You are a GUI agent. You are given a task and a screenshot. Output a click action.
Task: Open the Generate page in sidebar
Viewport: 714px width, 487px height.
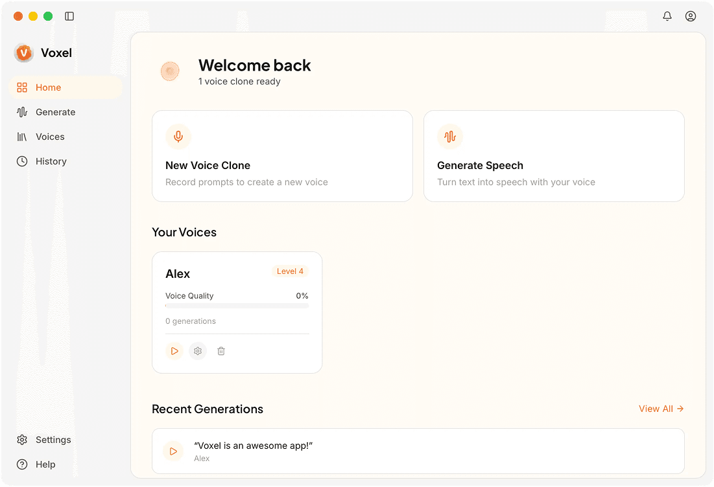click(55, 112)
